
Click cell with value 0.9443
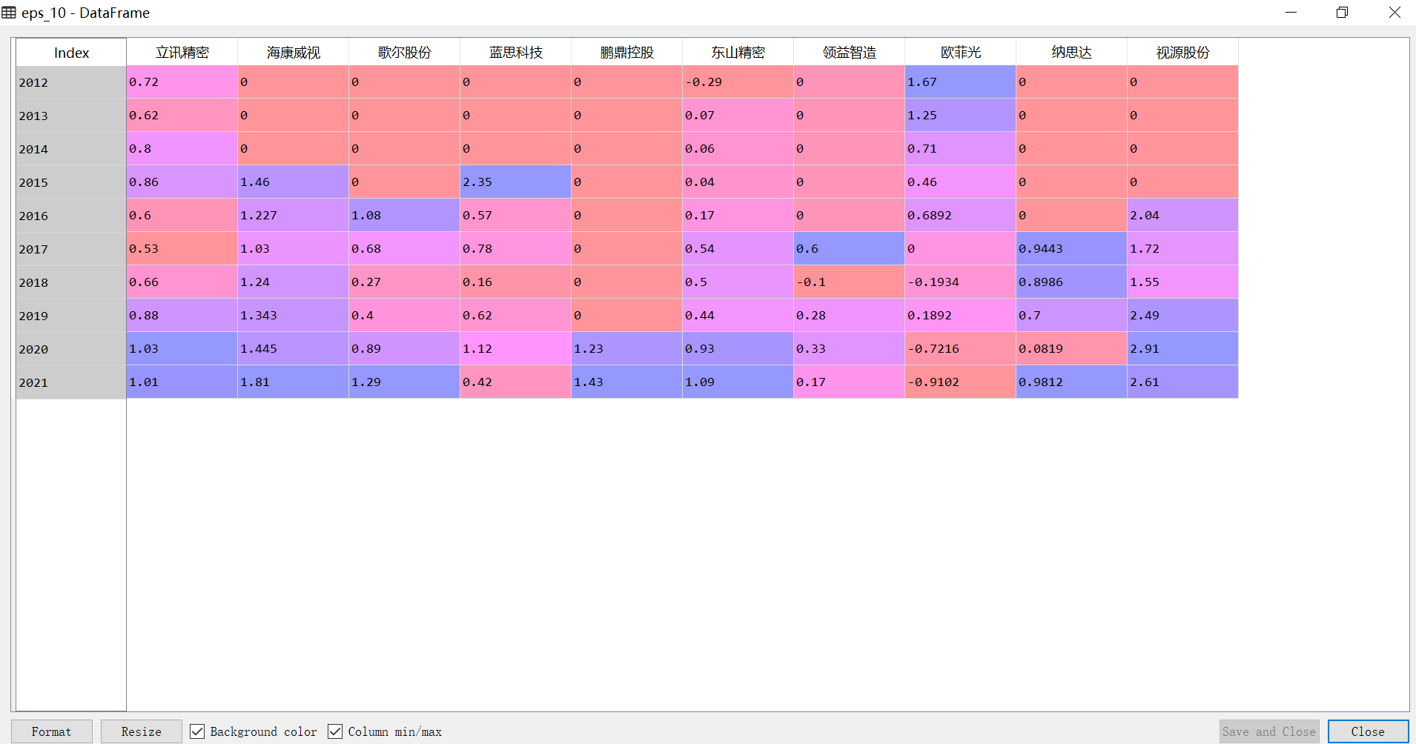tap(1072, 248)
